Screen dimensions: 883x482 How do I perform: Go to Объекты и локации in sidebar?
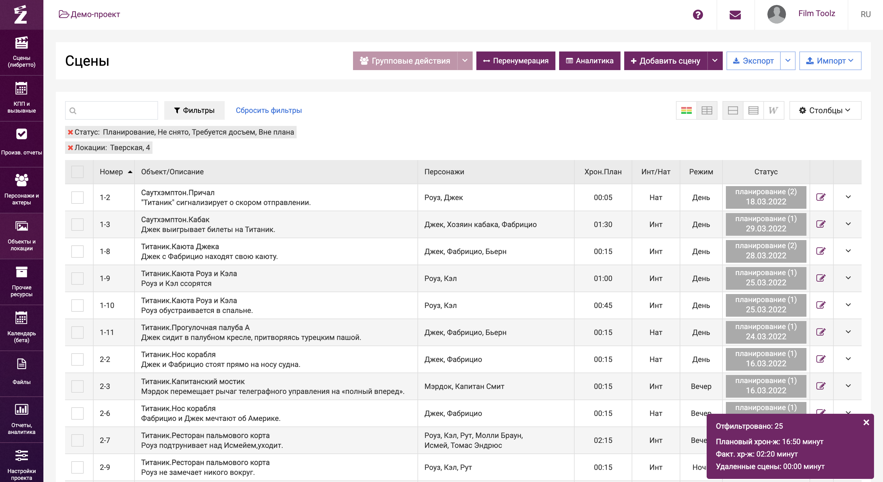click(22, 236)
